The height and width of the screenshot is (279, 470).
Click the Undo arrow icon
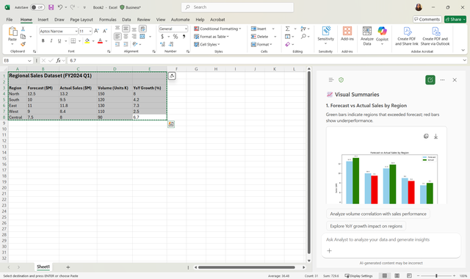[60, 7]
